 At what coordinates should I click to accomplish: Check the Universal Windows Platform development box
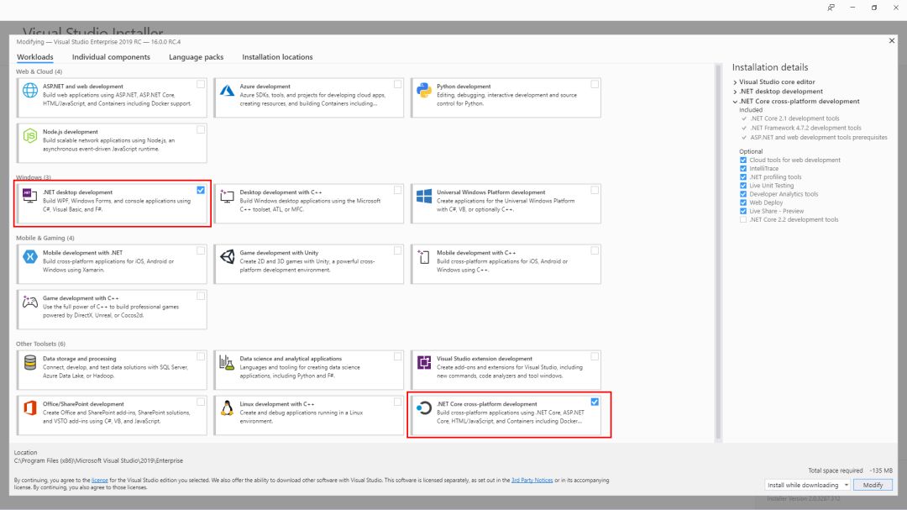pos(595,190)
